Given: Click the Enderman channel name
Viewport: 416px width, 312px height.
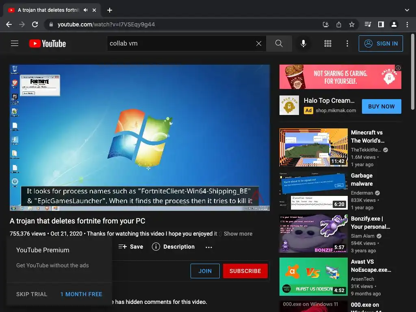Looking at the screenshot, I should click(362, 193).
